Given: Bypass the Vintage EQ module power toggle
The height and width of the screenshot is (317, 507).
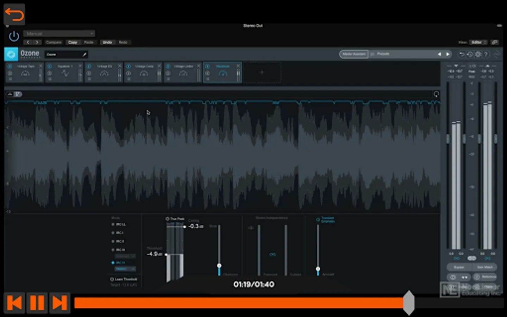Looking at the screenshot, I should [x=89, y=66].
